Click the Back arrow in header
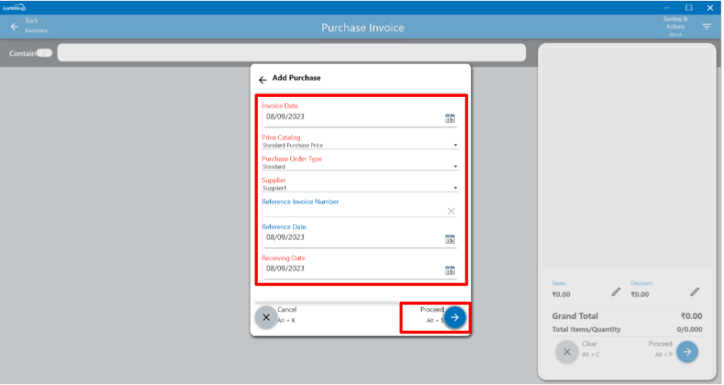This screenshot has height=385, width=724. 14,27
